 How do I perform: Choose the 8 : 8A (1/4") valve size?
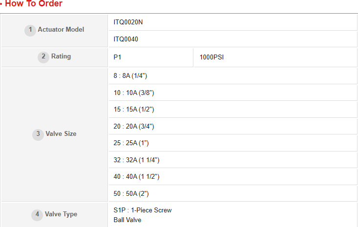point(130,76)
